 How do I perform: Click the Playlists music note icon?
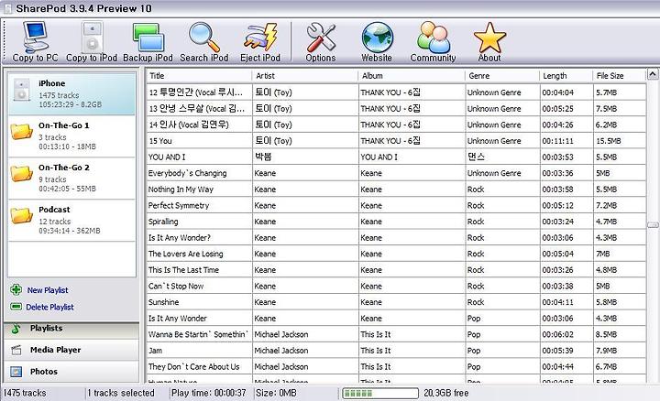pyautogui.click(x=16, y=329)
